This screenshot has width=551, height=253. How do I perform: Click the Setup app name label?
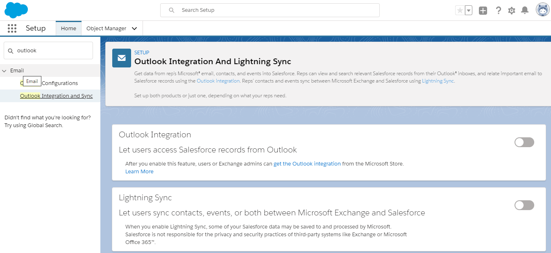click(x=36, y=28)
